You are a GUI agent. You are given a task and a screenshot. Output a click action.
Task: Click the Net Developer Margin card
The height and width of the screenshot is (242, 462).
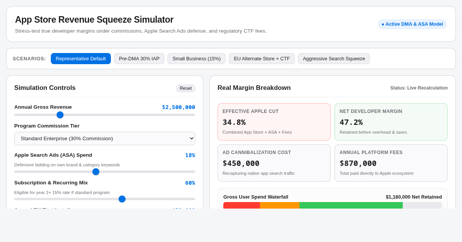391,122
